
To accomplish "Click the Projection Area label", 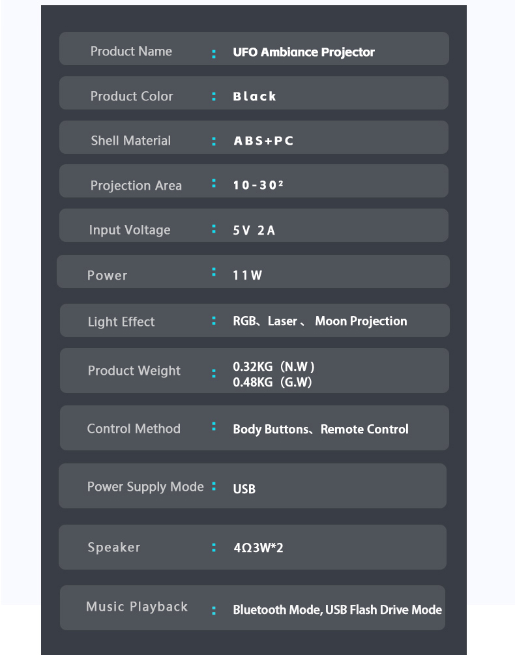I will 136,186.
